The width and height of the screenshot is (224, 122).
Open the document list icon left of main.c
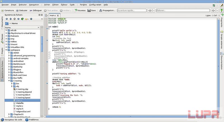(46, 15)
